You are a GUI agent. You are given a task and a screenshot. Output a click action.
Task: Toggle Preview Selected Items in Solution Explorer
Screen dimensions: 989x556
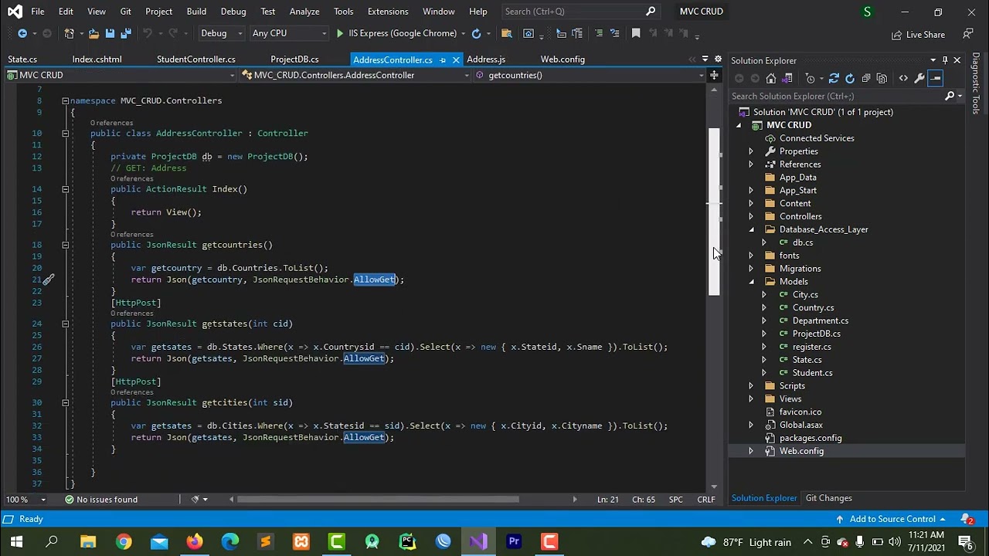[936, 78]
